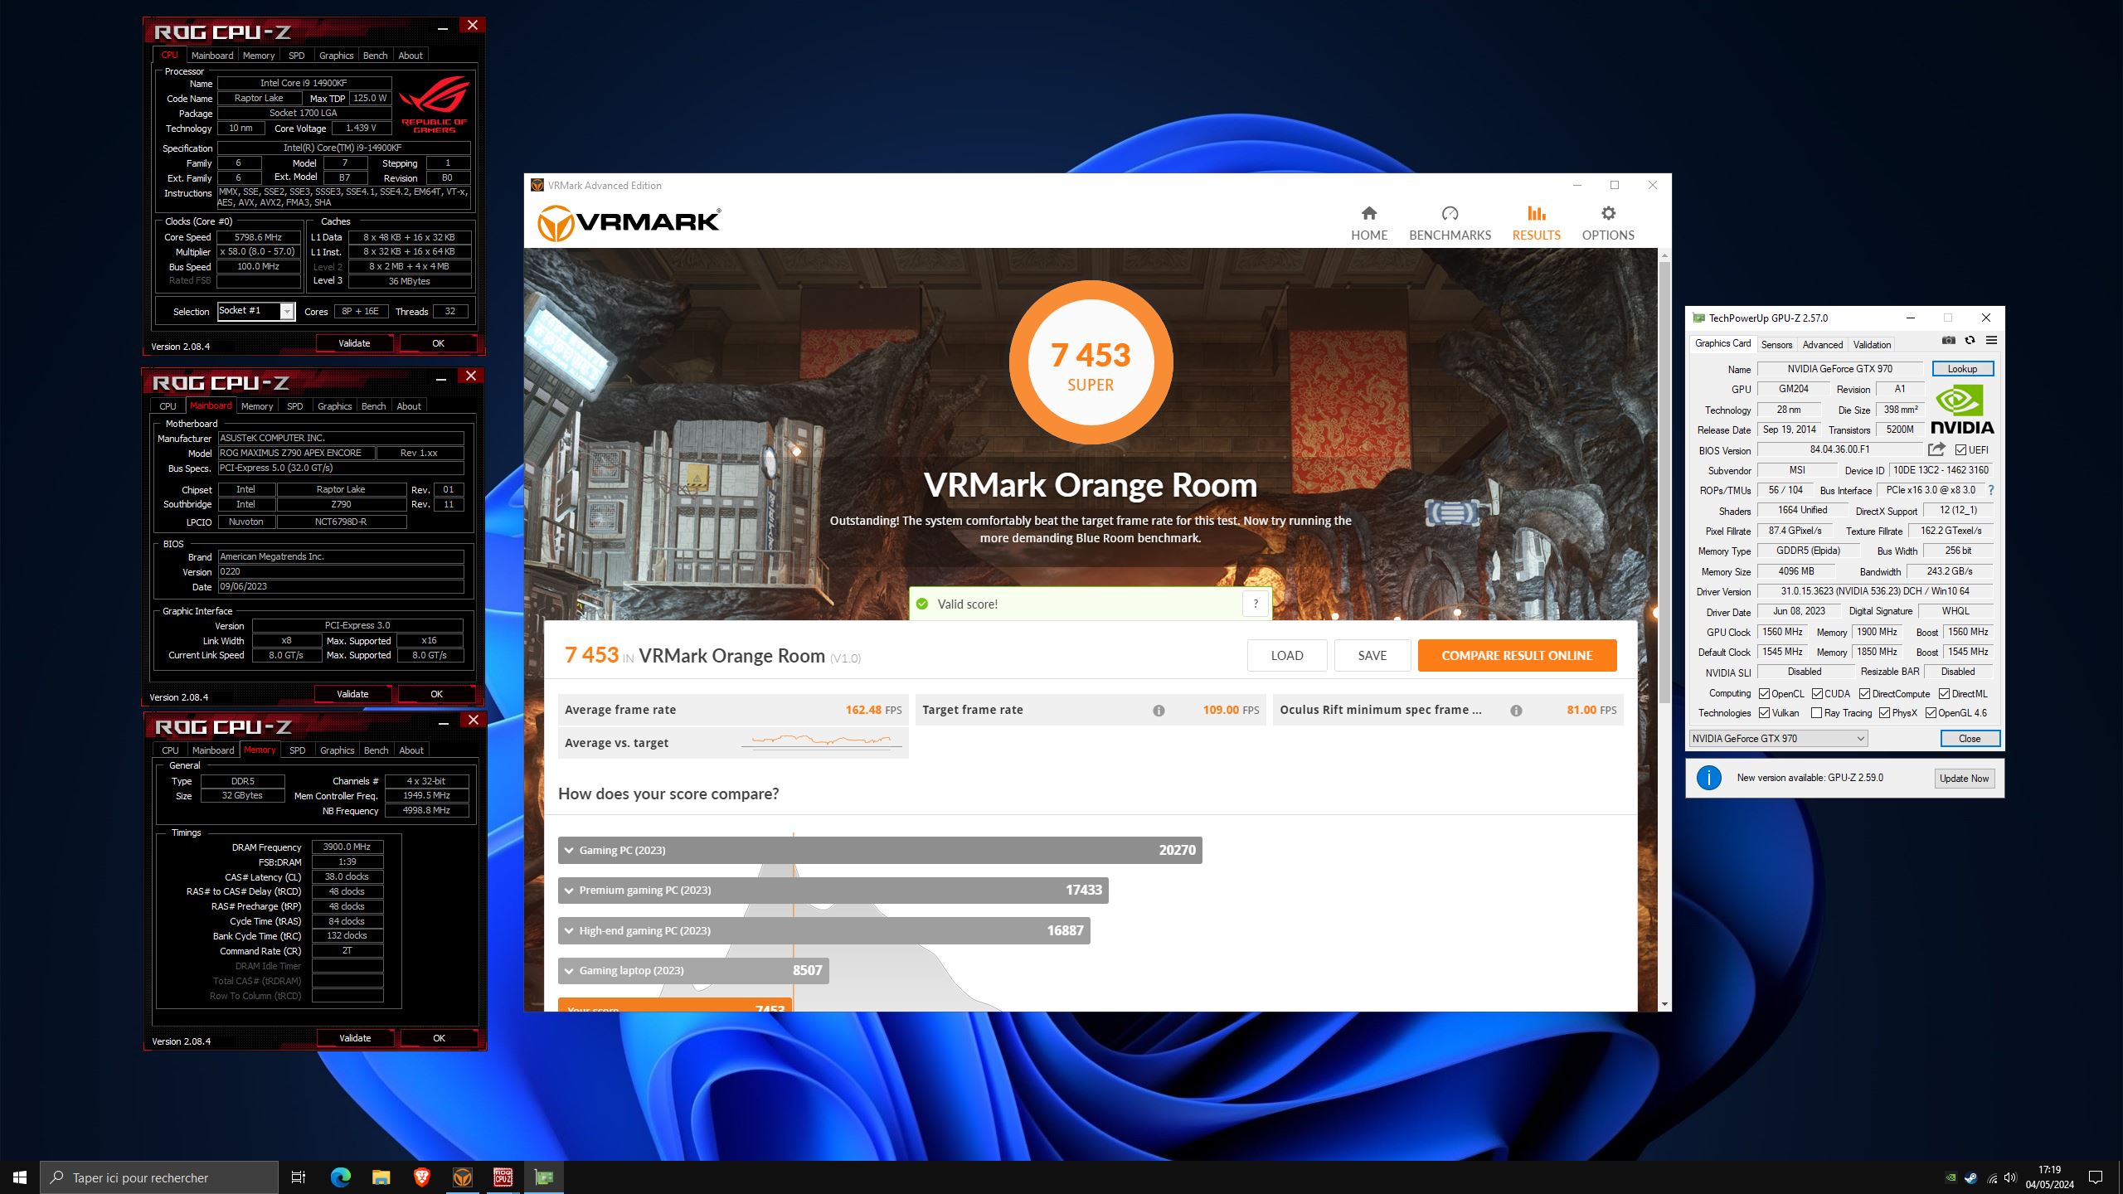
Task: Click Validate in top CPU-Z window
Action: point(354,343)
